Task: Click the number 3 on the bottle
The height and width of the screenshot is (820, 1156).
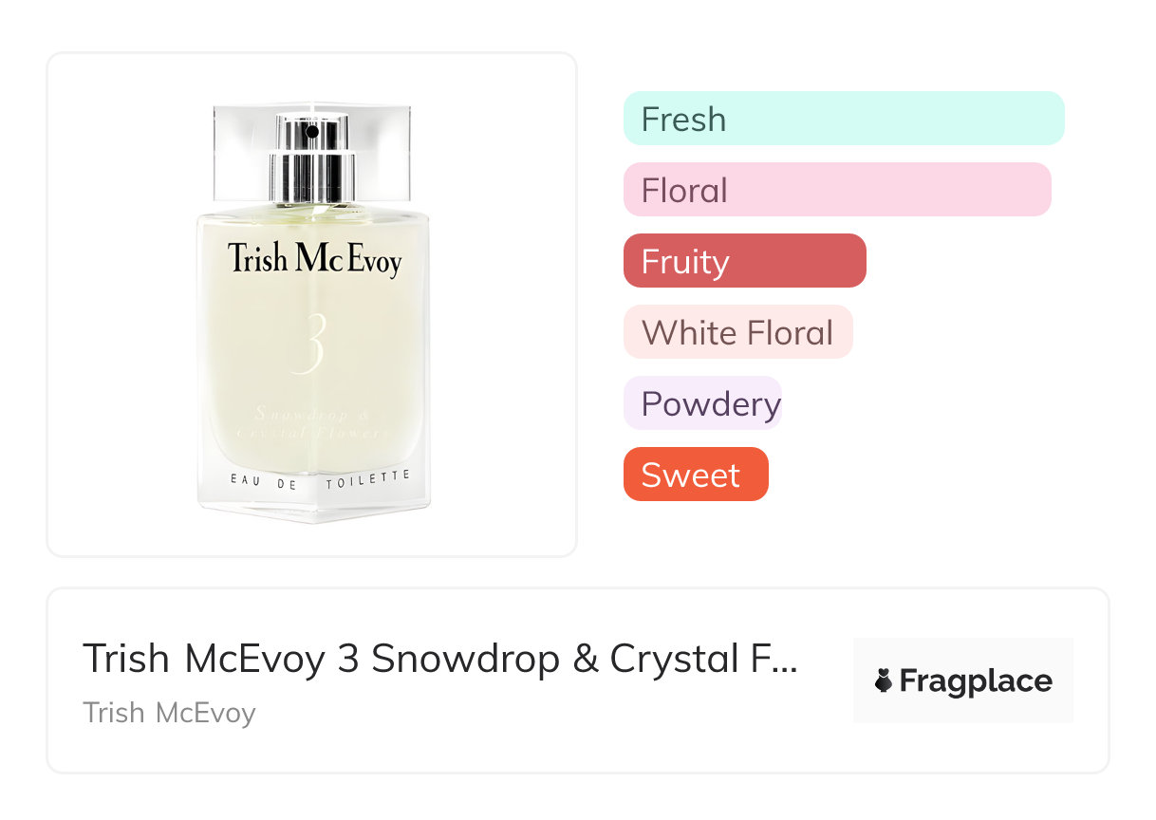Action: [312, 344]
